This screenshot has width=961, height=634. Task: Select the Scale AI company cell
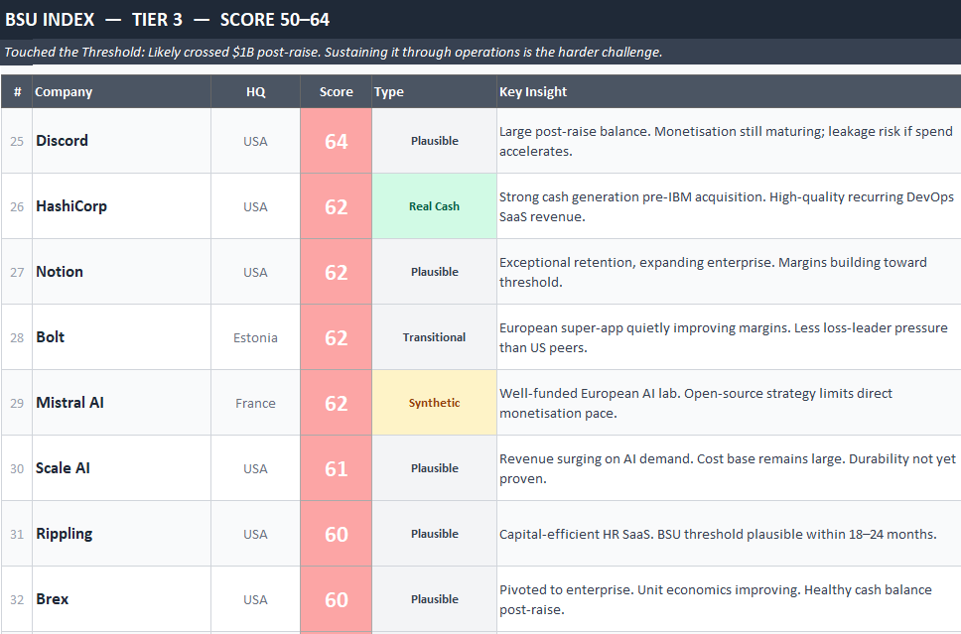[x=121, y=468]
